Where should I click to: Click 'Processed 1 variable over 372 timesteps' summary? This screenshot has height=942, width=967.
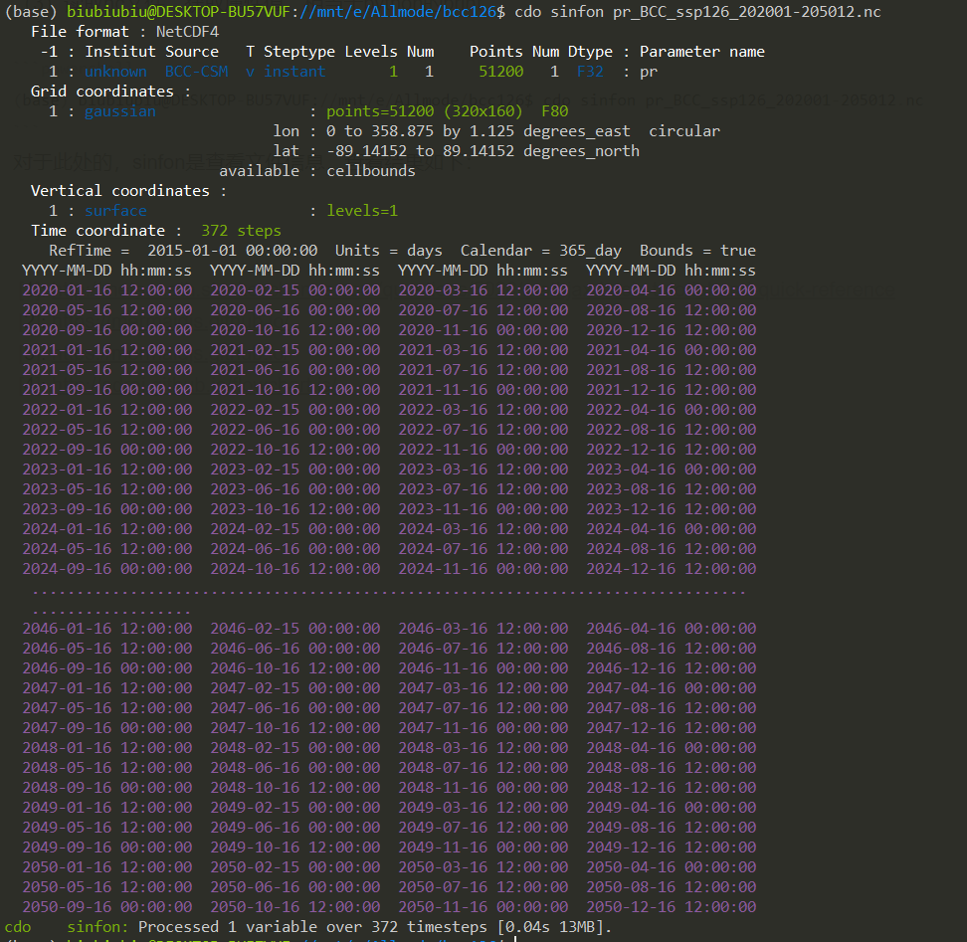click(x=312, y=927)
